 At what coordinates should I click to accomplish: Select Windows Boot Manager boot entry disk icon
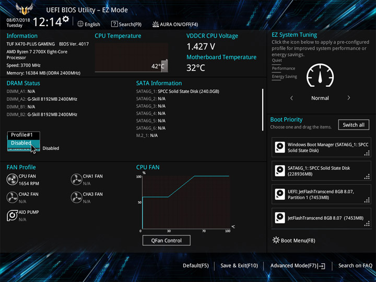pyautogui.click(x=280, y=147)
